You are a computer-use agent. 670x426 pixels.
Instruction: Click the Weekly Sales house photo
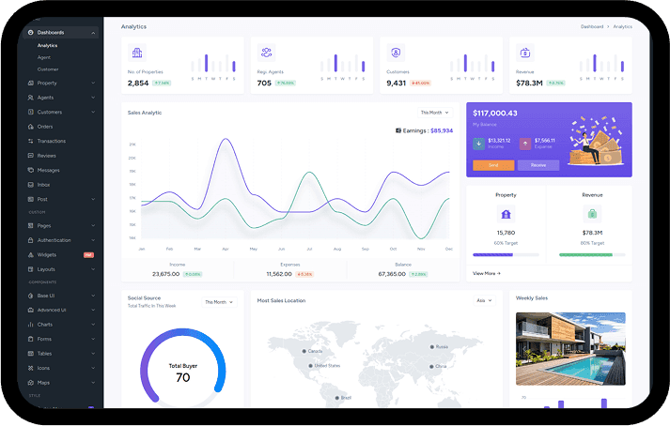pos(570,349)
